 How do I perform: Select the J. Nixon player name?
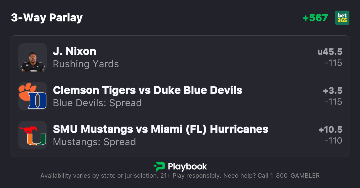pos(74,51)
